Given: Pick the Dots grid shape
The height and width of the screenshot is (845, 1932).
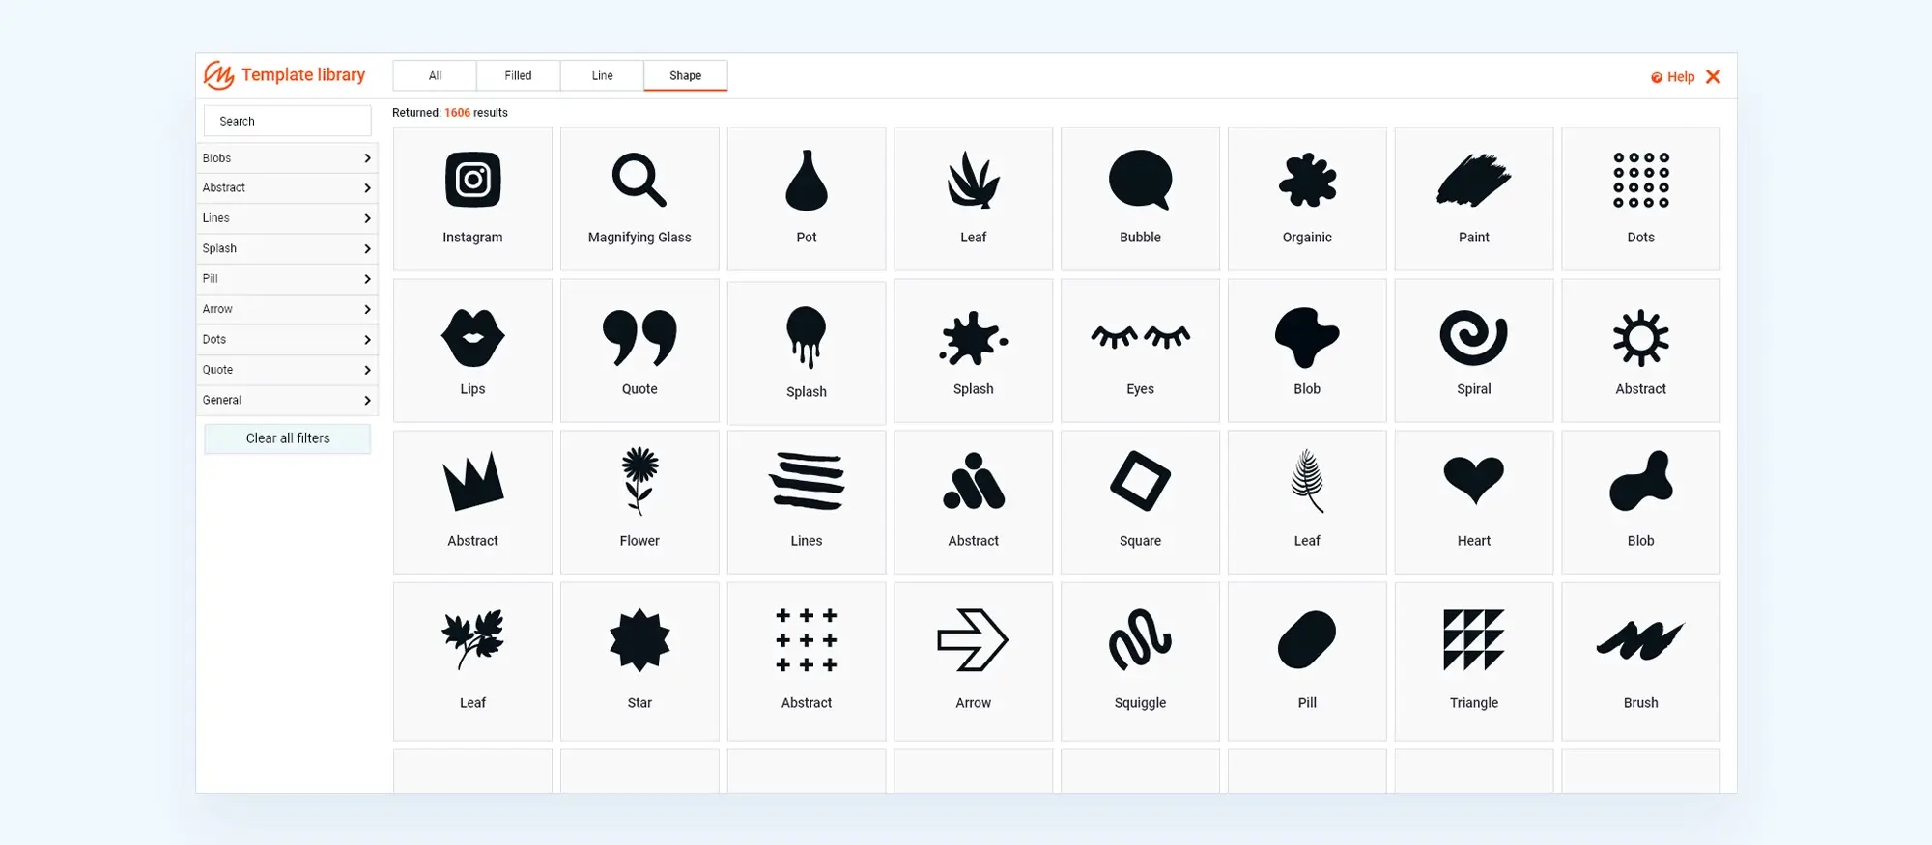Looking at the screenshot, I should point(1641,198).
